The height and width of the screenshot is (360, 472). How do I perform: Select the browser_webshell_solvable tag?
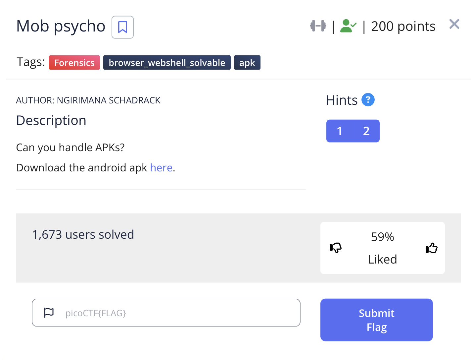[167, 63]
